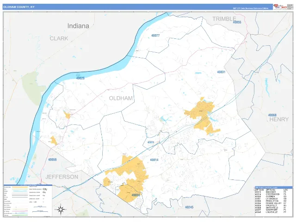Image resolution: width=296 pixels, height=222 pixels.
Task: Click LOUISVILLE in the ZIP index table
Action: tap(271, 212)
